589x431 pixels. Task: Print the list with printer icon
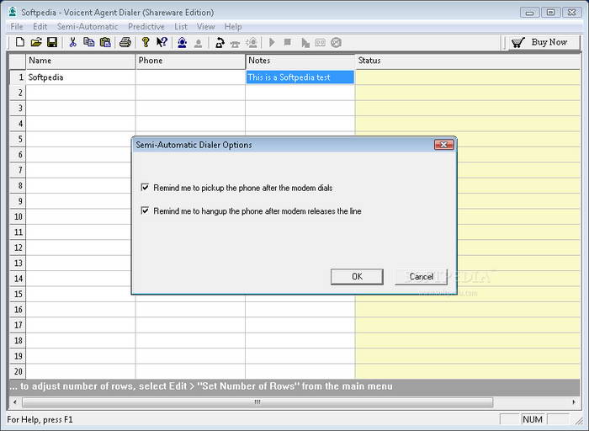(x=125, y=42)
